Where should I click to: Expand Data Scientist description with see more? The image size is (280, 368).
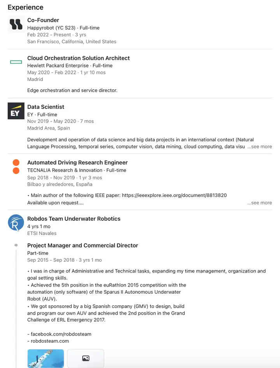point(259,147)
